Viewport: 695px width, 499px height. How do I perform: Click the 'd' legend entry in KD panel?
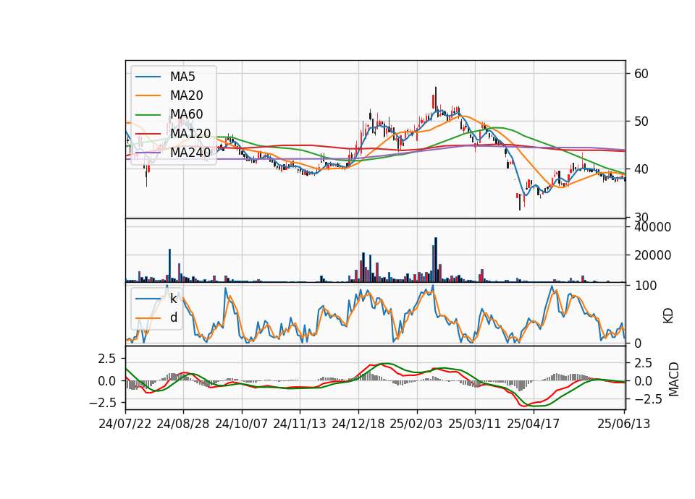(x=174, y=317)
